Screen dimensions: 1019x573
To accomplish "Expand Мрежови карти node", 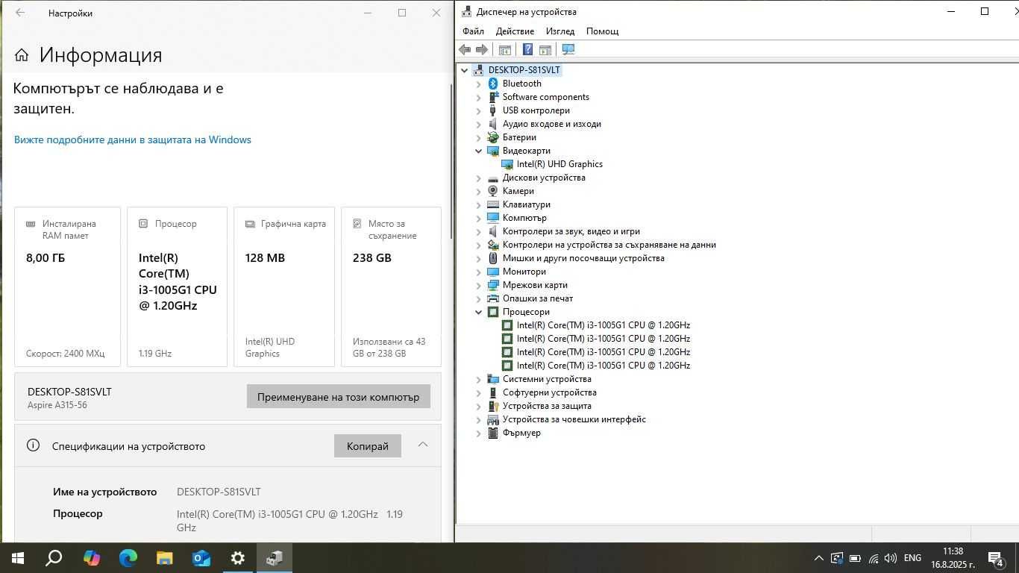I will pos(479,285).
